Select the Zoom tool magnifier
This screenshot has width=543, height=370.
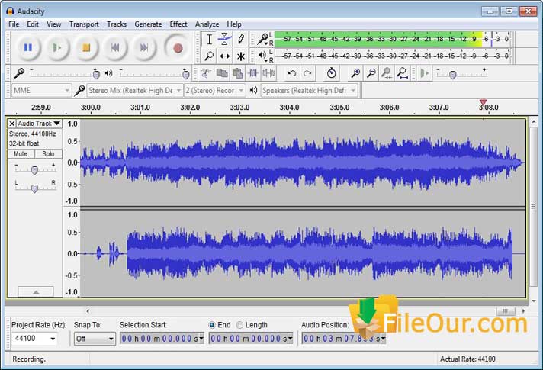[209, 56]
